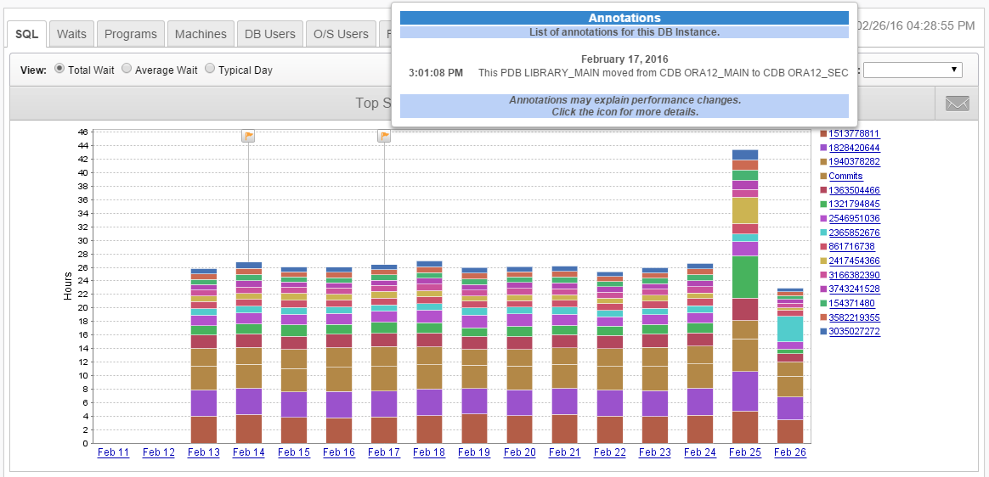Click the email envelope icon
The width and height of the screenshot is (989, 477).
coord(957,103)
